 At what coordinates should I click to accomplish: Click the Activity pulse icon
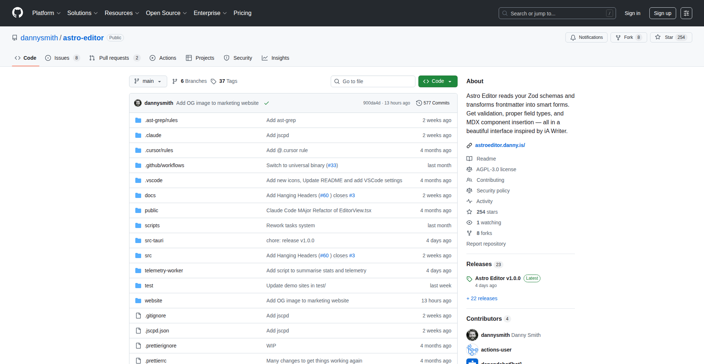[x=469, y=201]
